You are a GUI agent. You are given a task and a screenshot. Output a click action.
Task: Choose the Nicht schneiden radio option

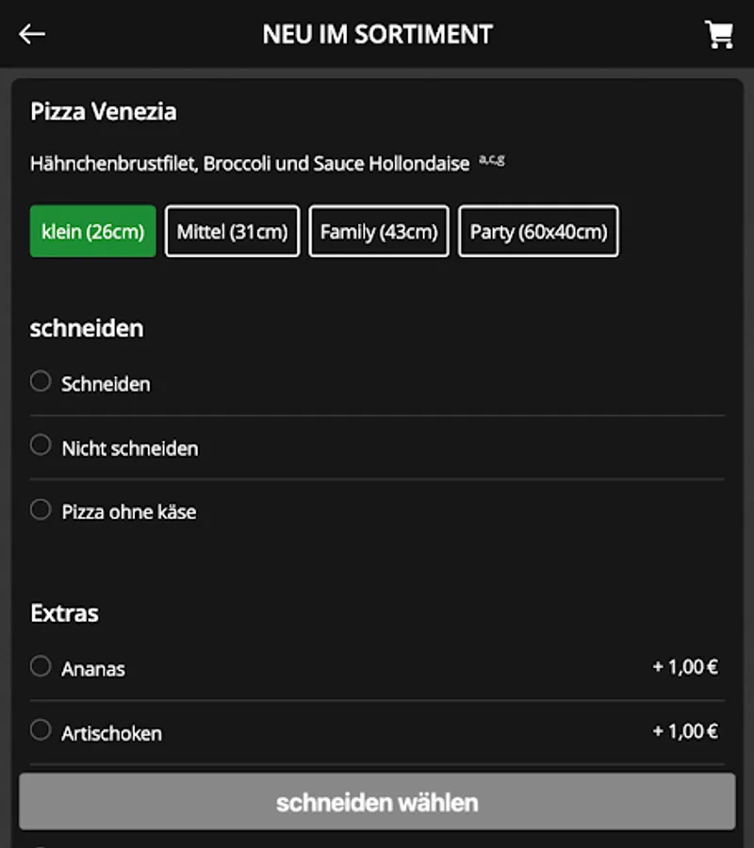41,445
